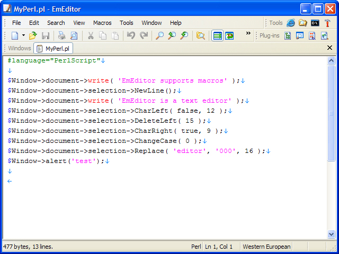Image resolution: width=339 pixels, height=254 pixels.
Task: Click the Copy icon
Action: click(103, 35)
